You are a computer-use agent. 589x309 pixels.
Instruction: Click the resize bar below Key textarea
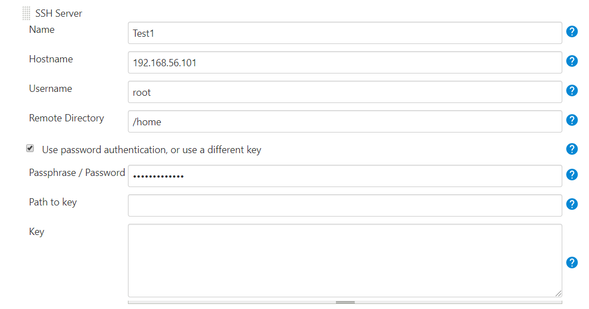(345, 302)
